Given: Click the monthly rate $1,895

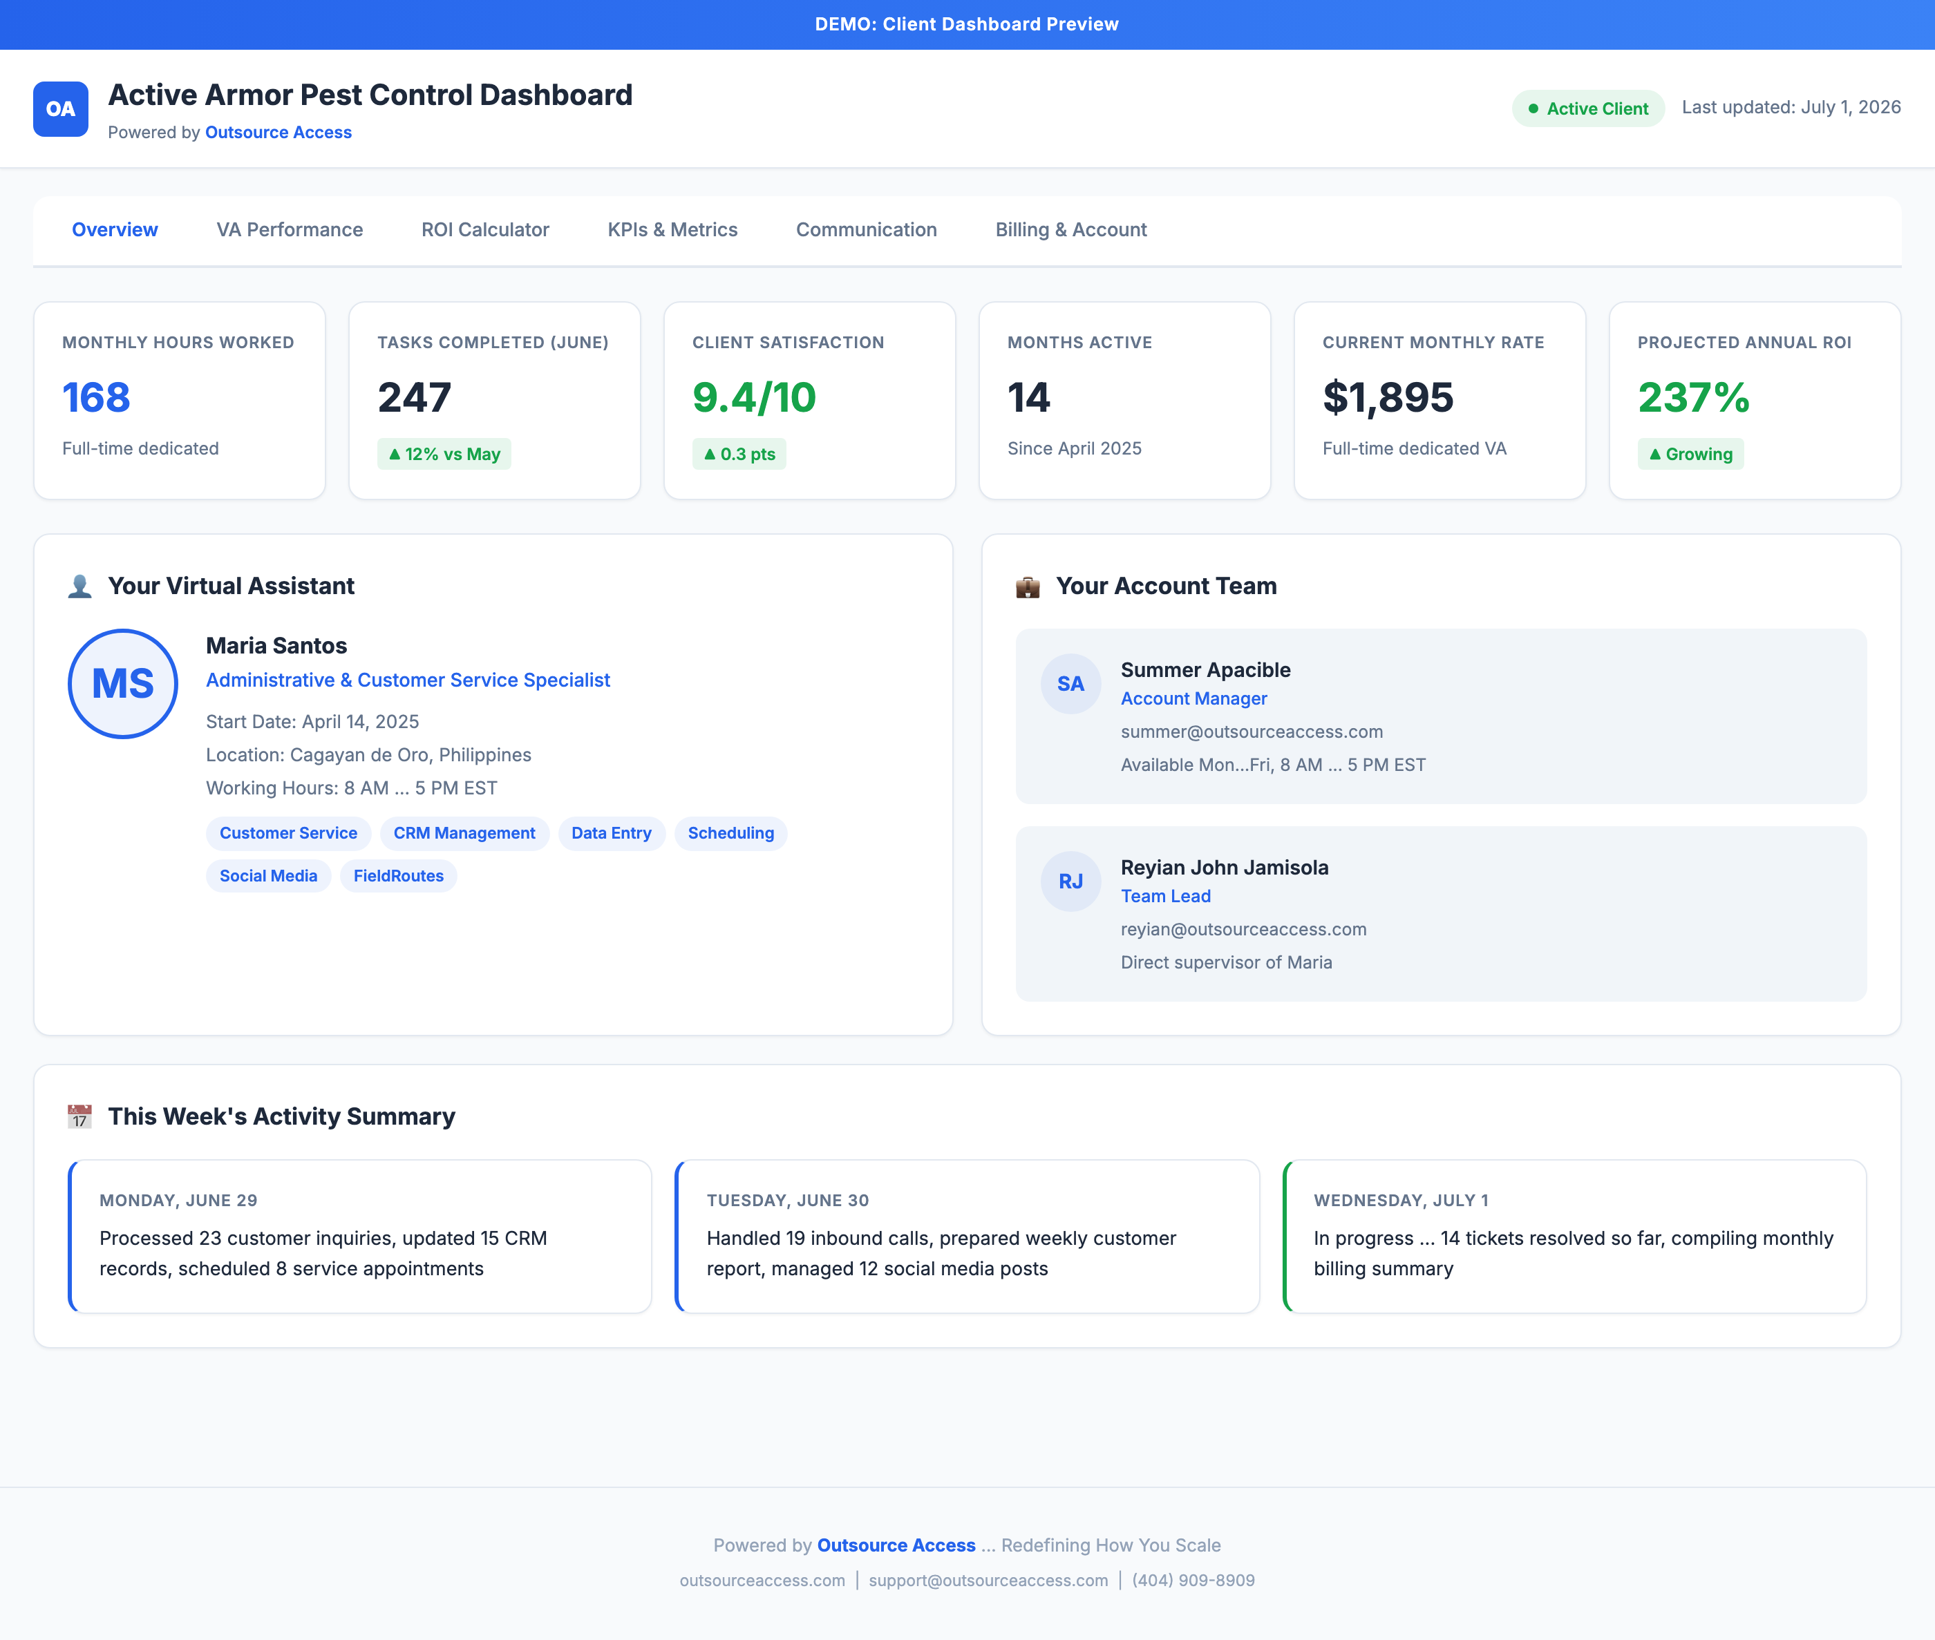Looking at the screenshot, I should pyautogui.click(x=1388, y=398).
